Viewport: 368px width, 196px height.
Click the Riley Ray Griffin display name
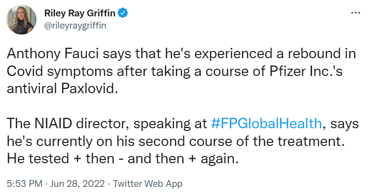(80, 14)
